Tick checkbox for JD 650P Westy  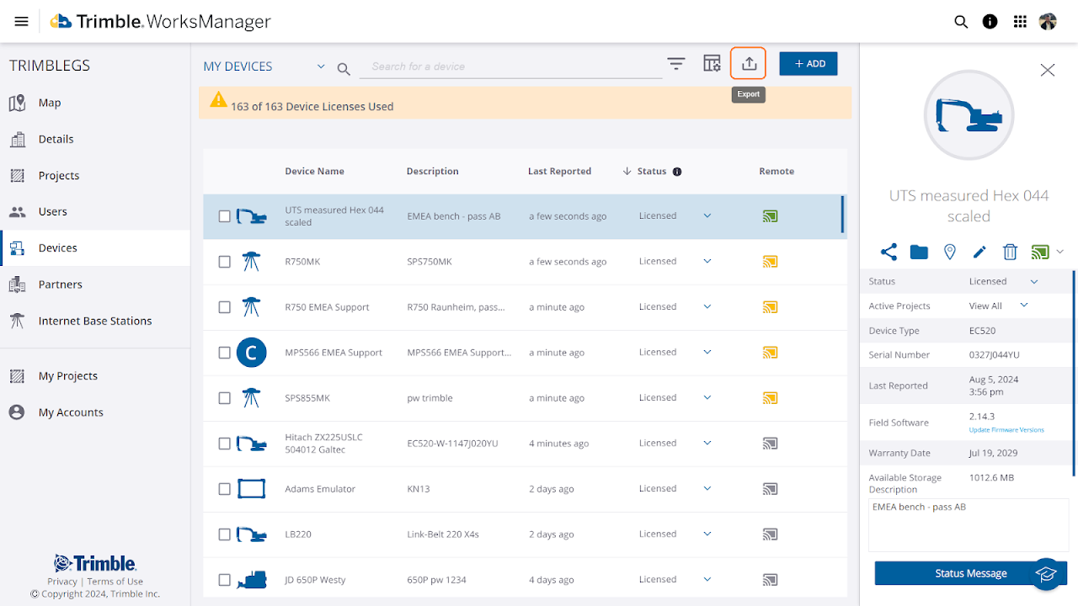224,580
